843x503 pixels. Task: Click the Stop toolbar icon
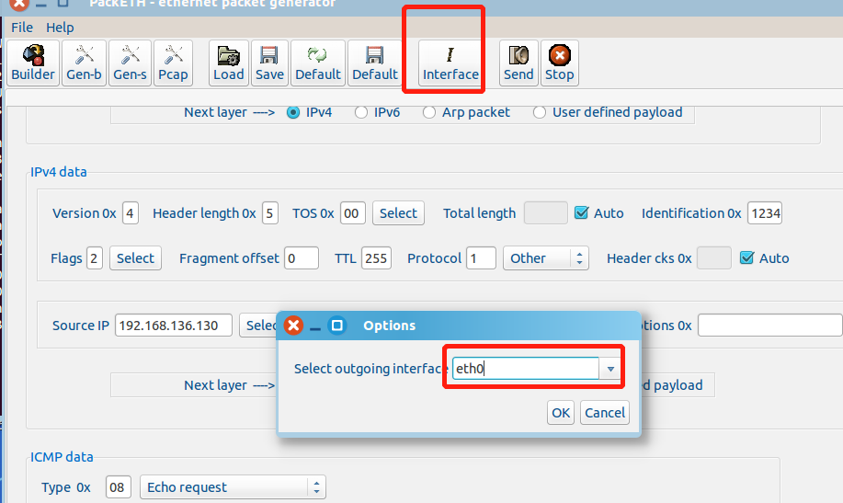pos(559,63)
